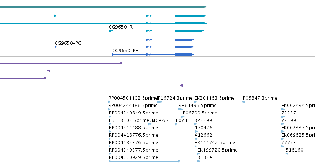Screen dimensions: 315x163
Task: Select the RP004514188.5prime label
Action: click(x=133, y=128)
